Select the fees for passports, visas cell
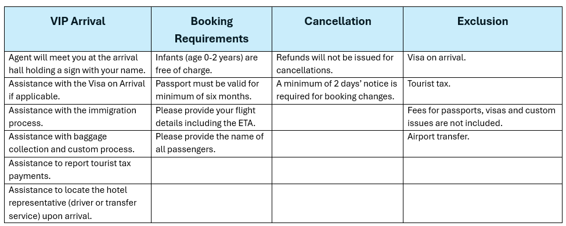Image resolution: width=566 pixels, height=226 pixels. pyautogui.click(x=482, y=117)
